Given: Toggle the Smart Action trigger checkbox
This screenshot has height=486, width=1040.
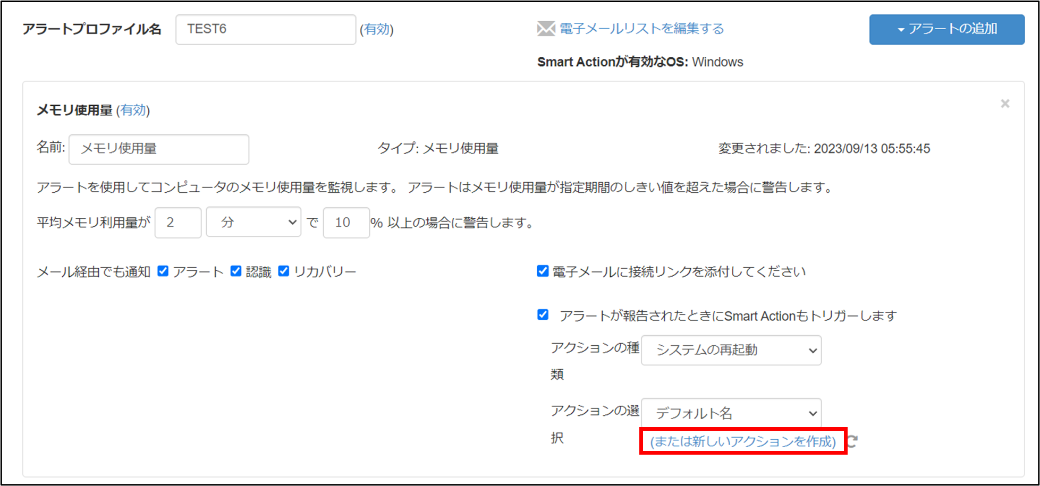Looking at the screenshot, I should pos(543,315).
